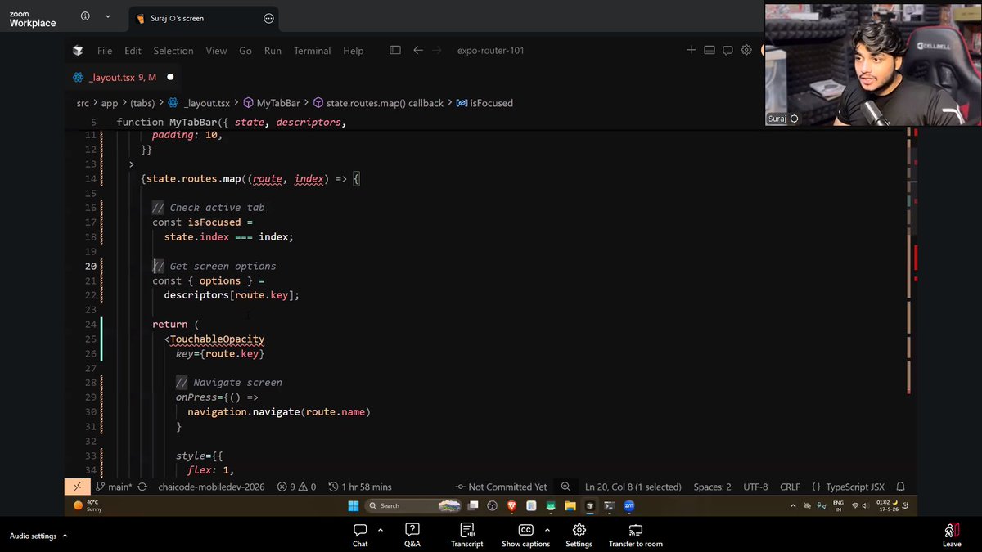
Task: Click Ln 20, Col 8 cursor position
Action: tap(633, 487)
